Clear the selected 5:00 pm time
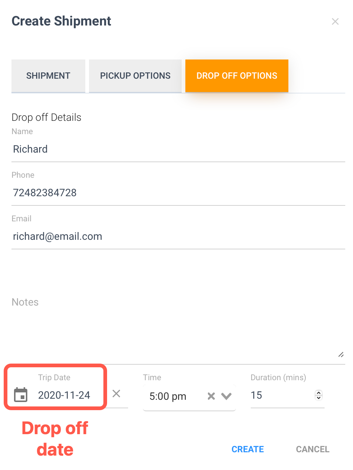 211,396
